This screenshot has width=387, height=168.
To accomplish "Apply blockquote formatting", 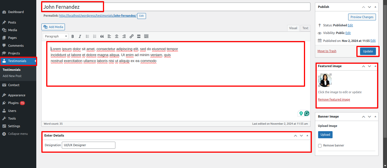I will (x=102, y=36).
